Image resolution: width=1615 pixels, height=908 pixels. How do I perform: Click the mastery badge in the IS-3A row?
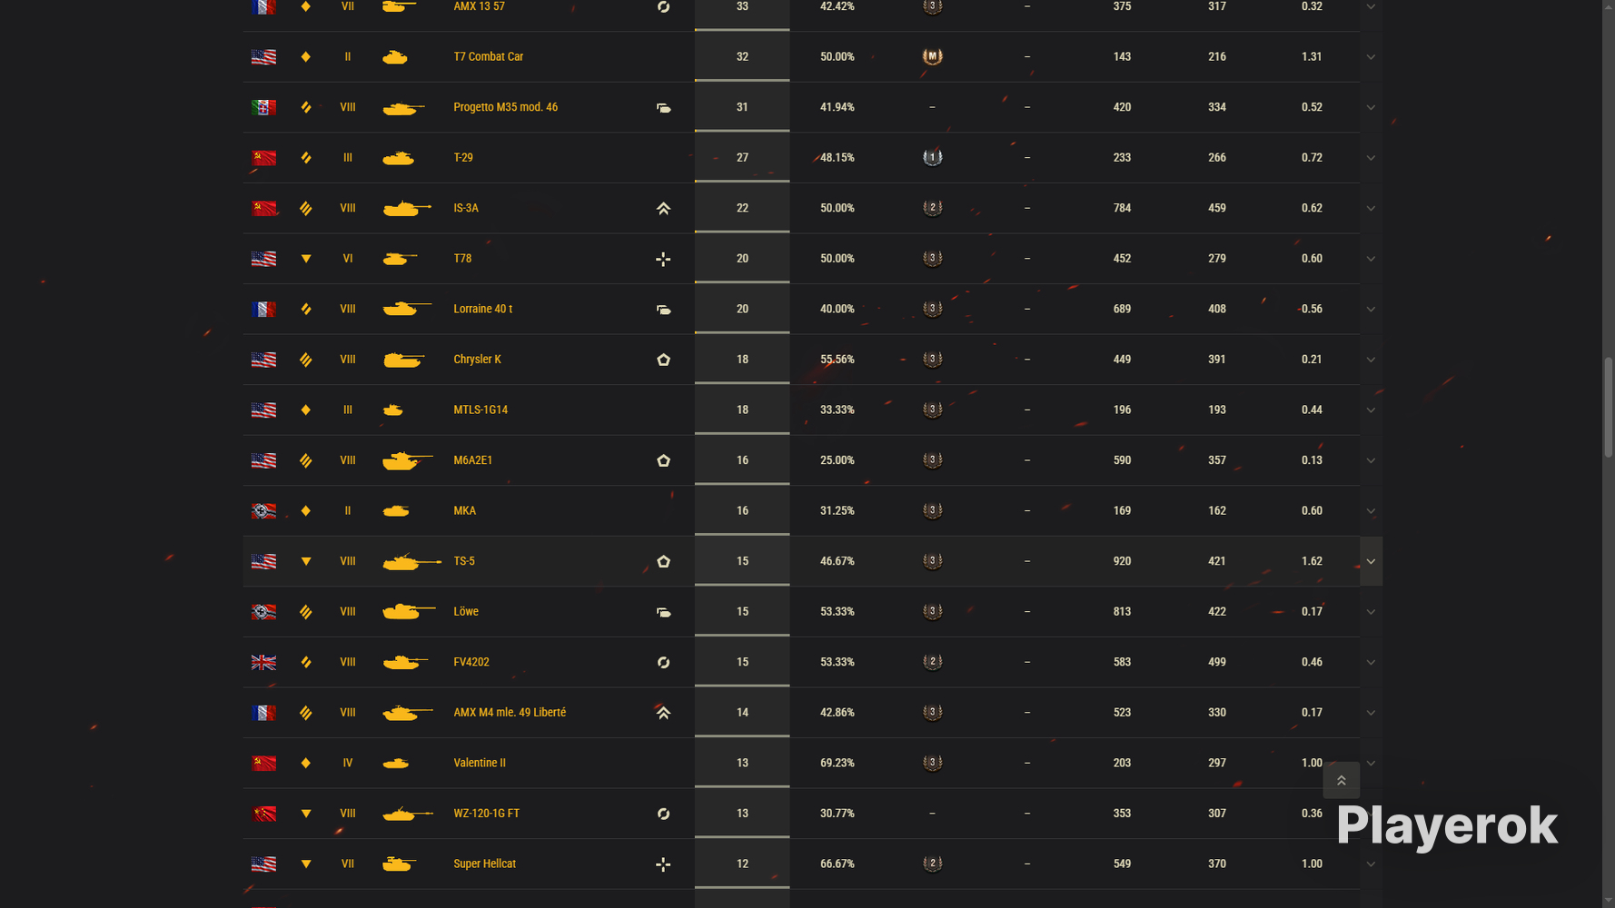click(x=932, y=208)
